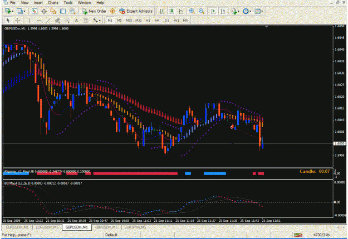
Task: Open the Profiles tool
Action: click(x=19, y=11)
